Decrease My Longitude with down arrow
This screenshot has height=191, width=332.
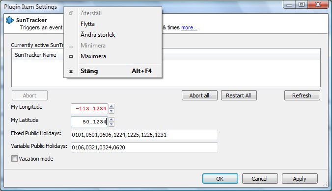pos(111,111)
